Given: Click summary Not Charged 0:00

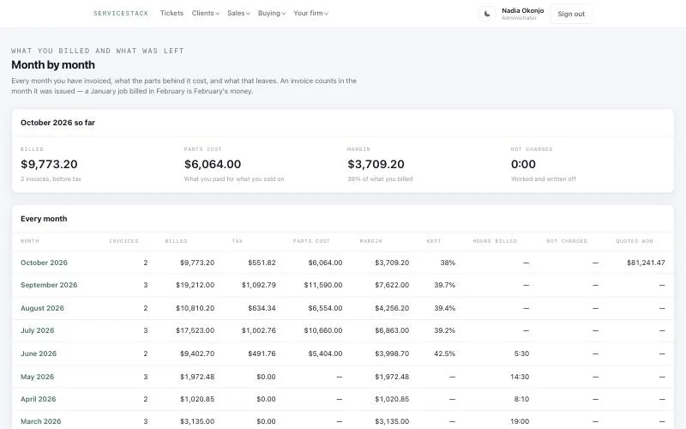Looking at the screenshot, I should point(523,164).
